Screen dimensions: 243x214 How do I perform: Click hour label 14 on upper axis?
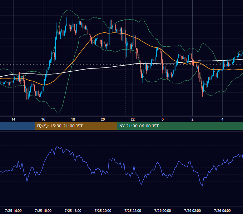tap(13, 119)
